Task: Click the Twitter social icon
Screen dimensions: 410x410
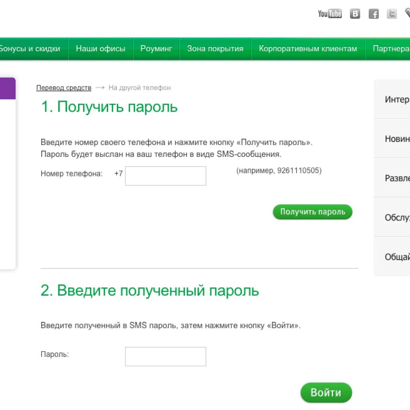Action: coord(392,13)
